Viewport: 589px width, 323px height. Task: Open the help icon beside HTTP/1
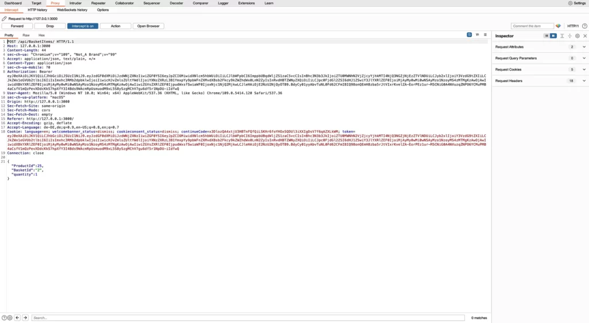[584, 26]
